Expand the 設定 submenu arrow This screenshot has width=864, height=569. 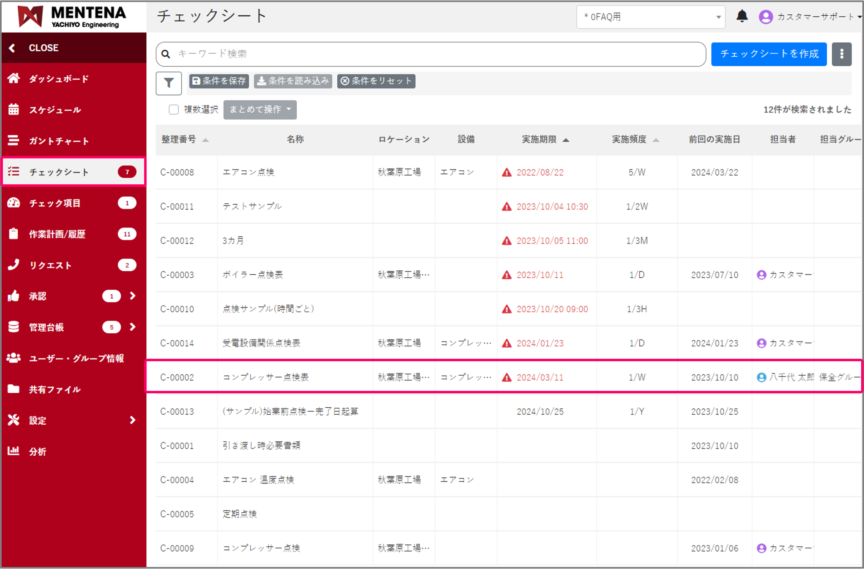[133, 420]
